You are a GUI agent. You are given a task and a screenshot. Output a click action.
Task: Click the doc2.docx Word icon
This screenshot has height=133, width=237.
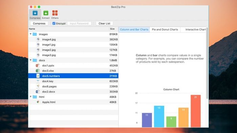click(x=38, y=91)
